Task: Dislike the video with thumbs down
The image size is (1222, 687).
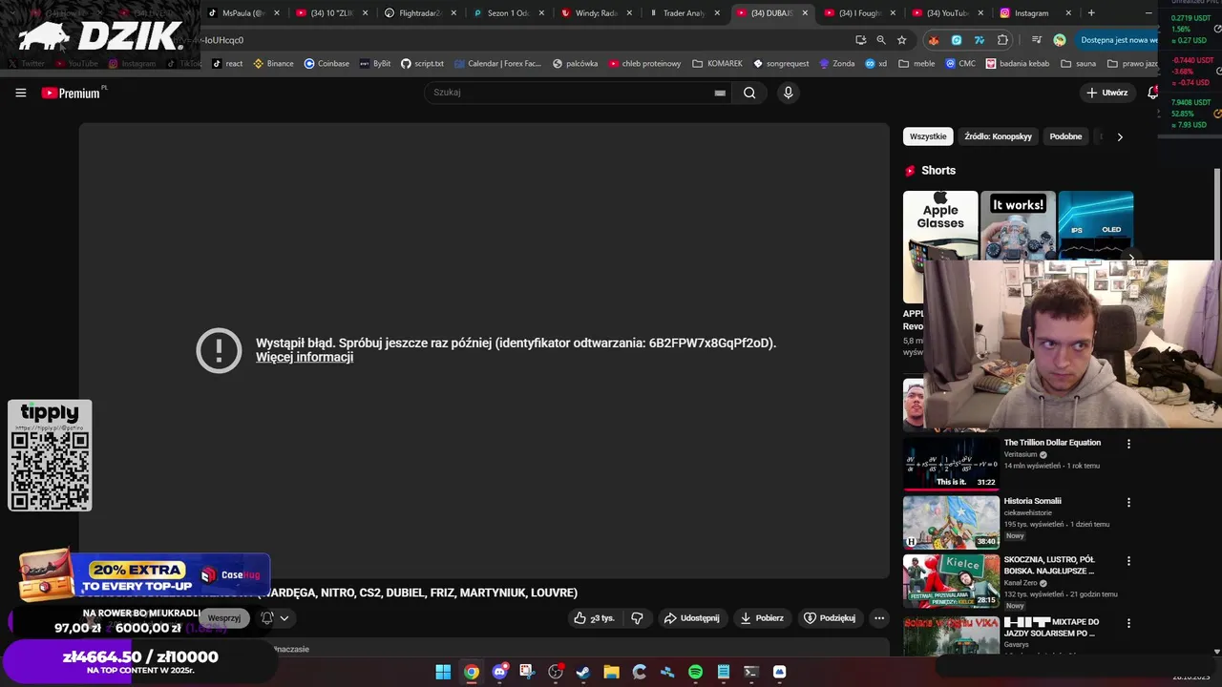Action: click(x=637, y=618)
